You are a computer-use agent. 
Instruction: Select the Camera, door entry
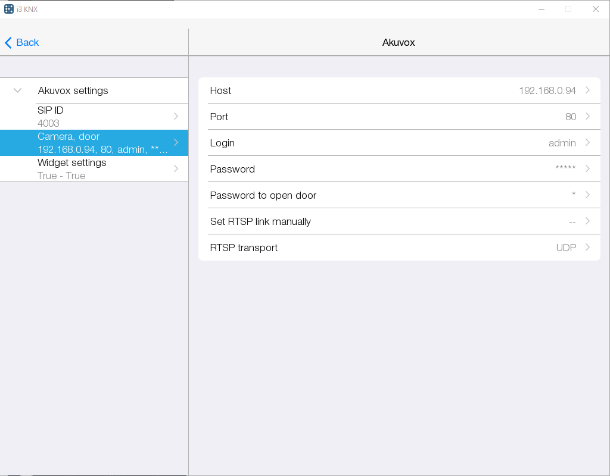tap(101, 143)
